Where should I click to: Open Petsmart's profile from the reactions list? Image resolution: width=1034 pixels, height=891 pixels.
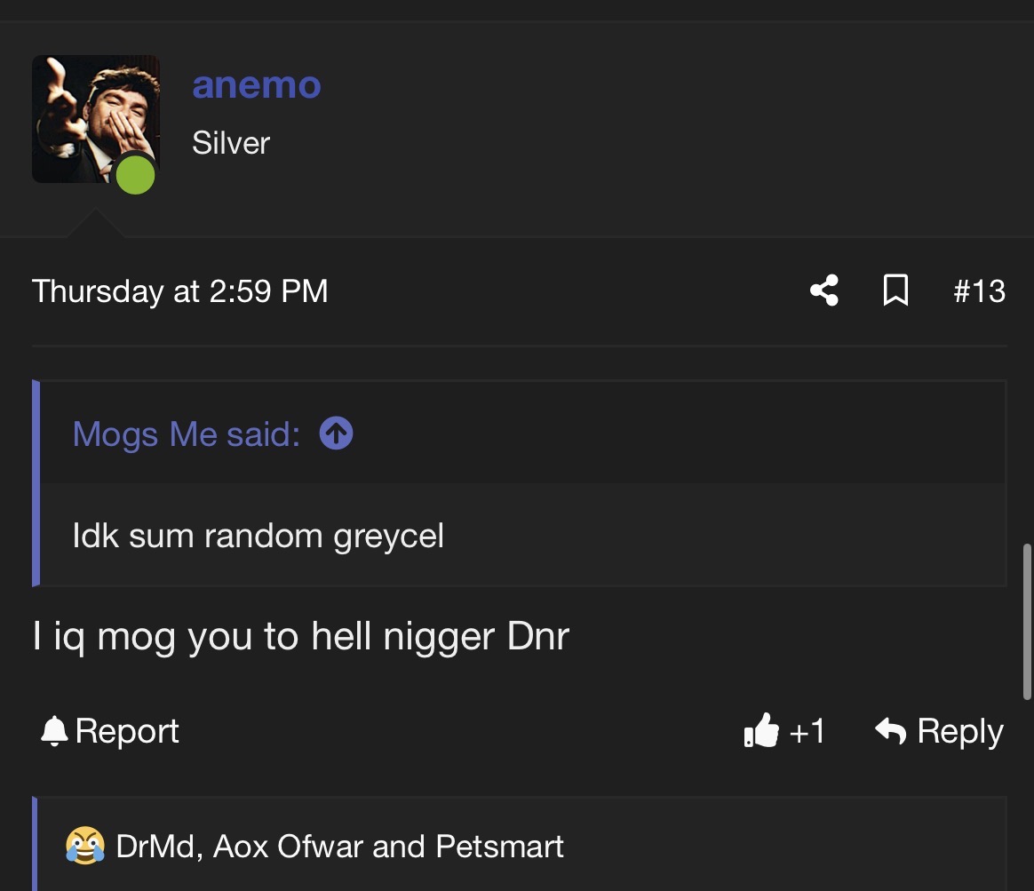(499, 847)
